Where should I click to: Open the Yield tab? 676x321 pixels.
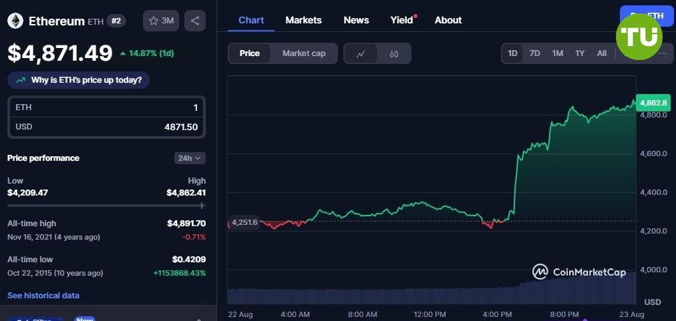tap(402, 20)
